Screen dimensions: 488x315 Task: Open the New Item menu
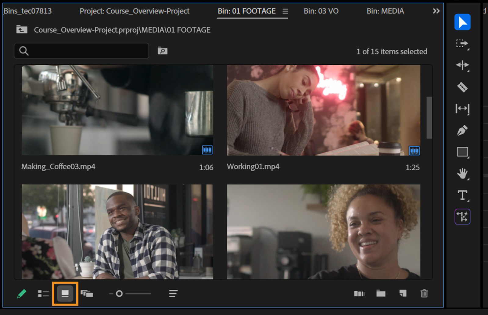pyautogui.click(x=403, y=294)
